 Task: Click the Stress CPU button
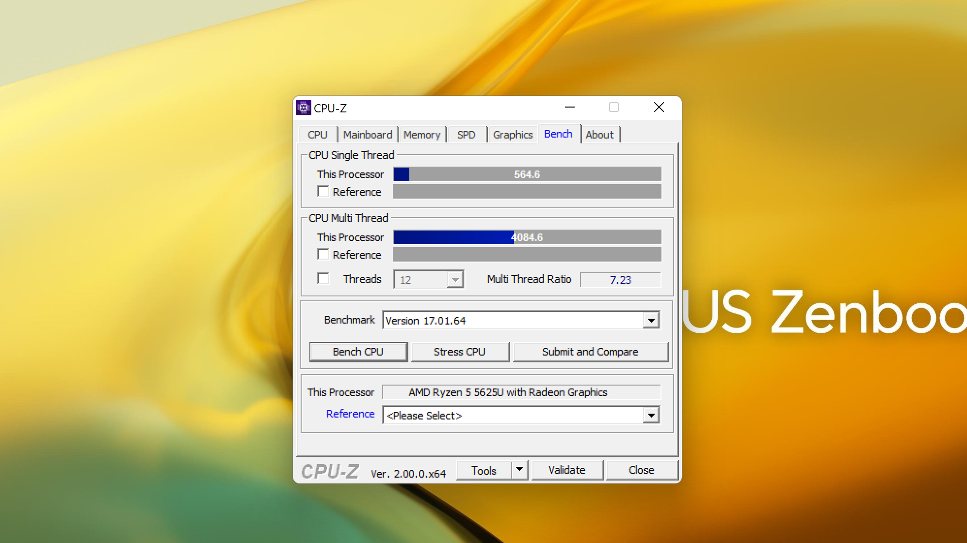(x=460, y=352)
